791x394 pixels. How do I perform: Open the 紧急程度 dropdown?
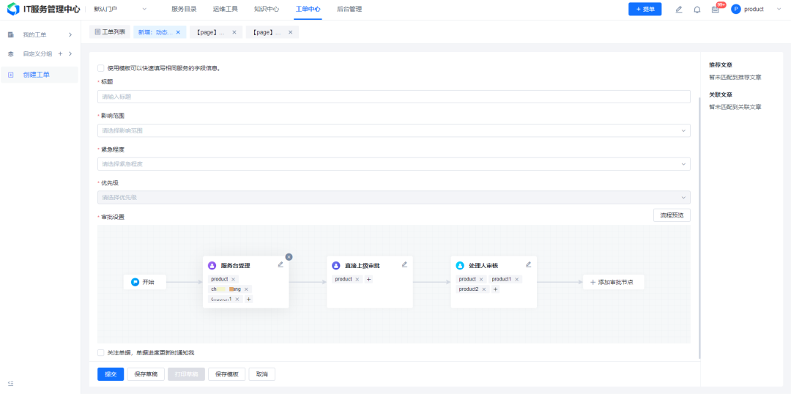(x=393, y=164)
